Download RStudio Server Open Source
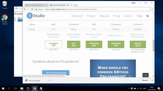Screen dimensions: 163x91 [94, 44]
